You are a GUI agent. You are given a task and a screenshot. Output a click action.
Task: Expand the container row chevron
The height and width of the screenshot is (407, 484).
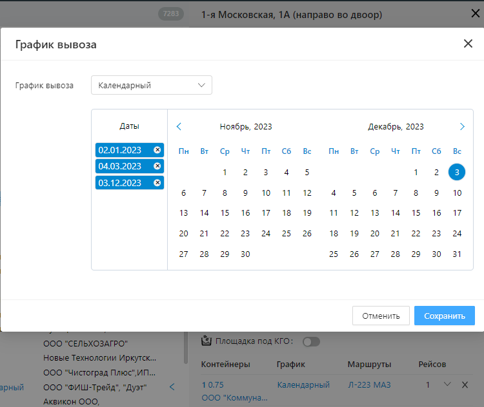(447, 384)
